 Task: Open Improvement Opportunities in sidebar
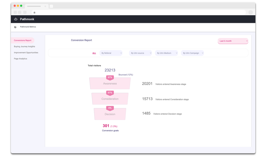(x=26, y=53)
